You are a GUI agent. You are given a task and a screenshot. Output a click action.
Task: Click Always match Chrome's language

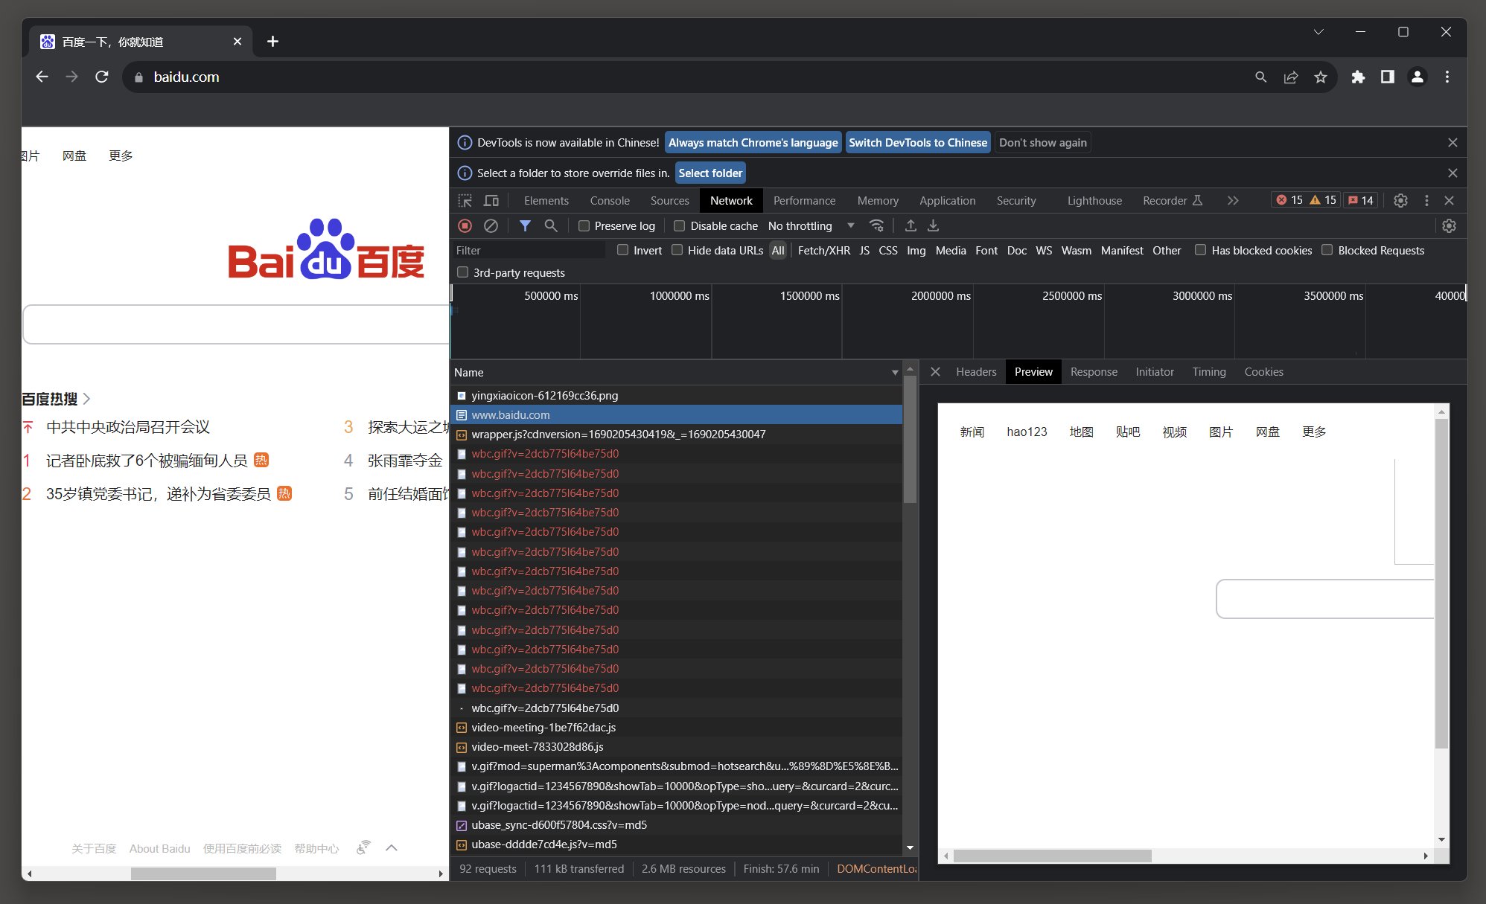(753, 142)
